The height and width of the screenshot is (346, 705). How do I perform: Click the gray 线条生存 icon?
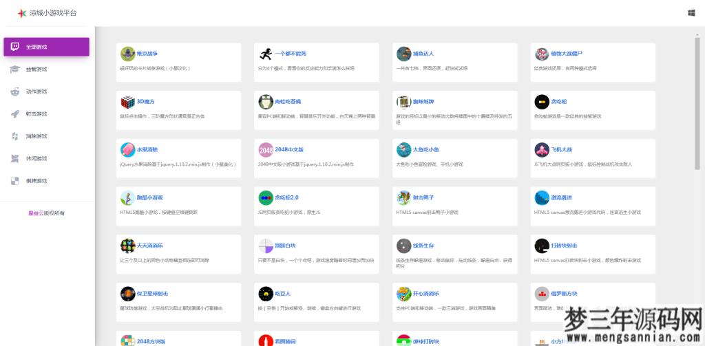(x=403, y=246)
